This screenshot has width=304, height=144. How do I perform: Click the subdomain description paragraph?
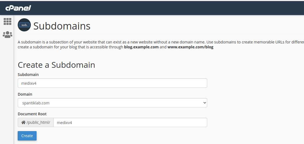pyautogui.click(x=109, y=42)
